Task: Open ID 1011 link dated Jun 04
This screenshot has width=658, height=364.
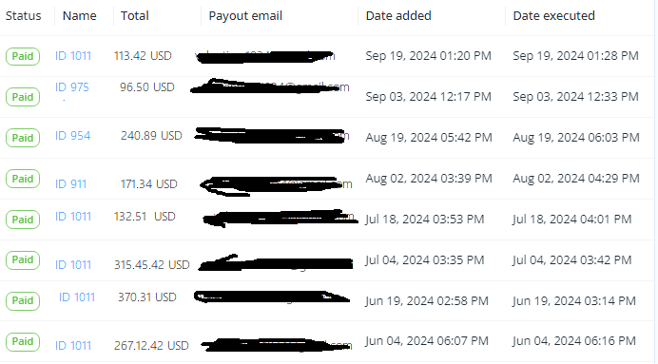Action: (x=73, y=346)
